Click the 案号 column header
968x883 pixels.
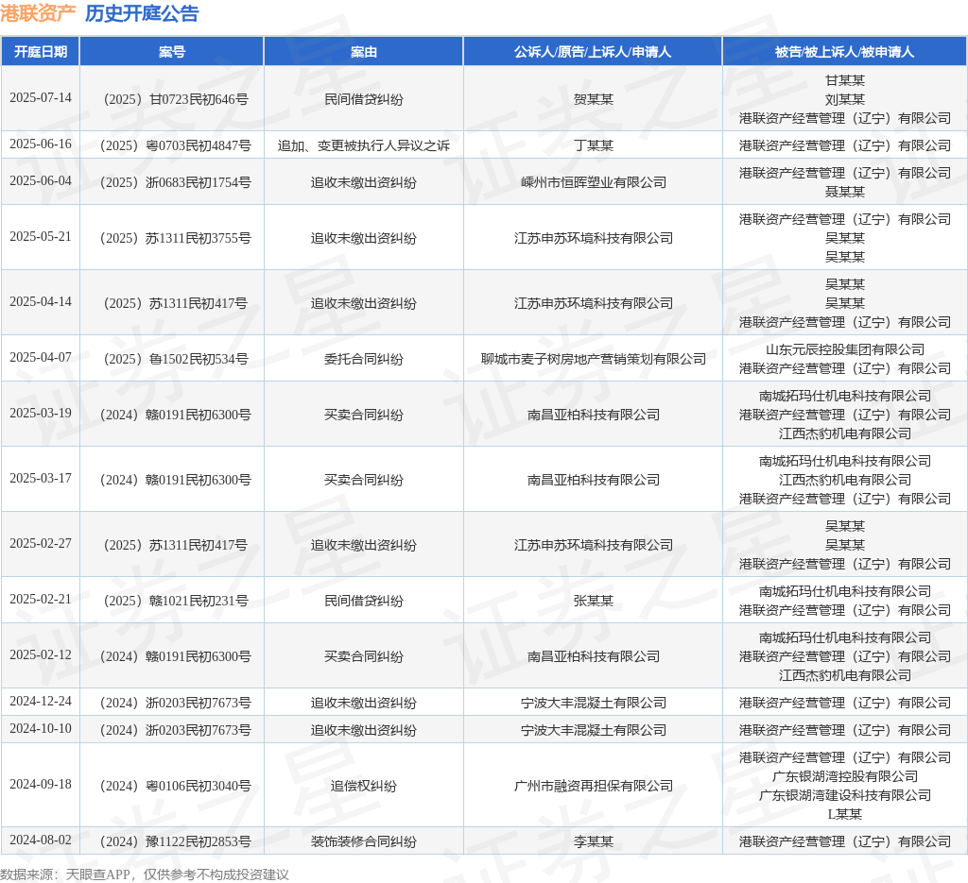[172, 52]
